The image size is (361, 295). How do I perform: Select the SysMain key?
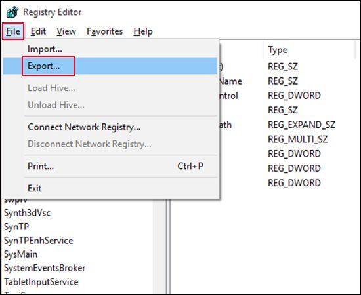point(21,254)
